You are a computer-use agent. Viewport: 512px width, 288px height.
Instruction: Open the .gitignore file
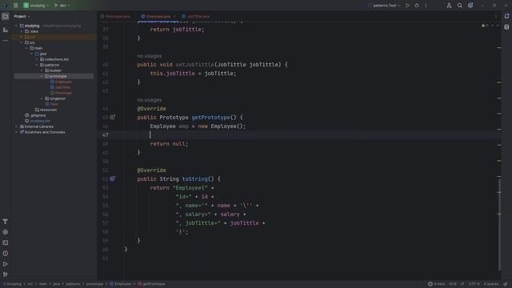[38, 115]
